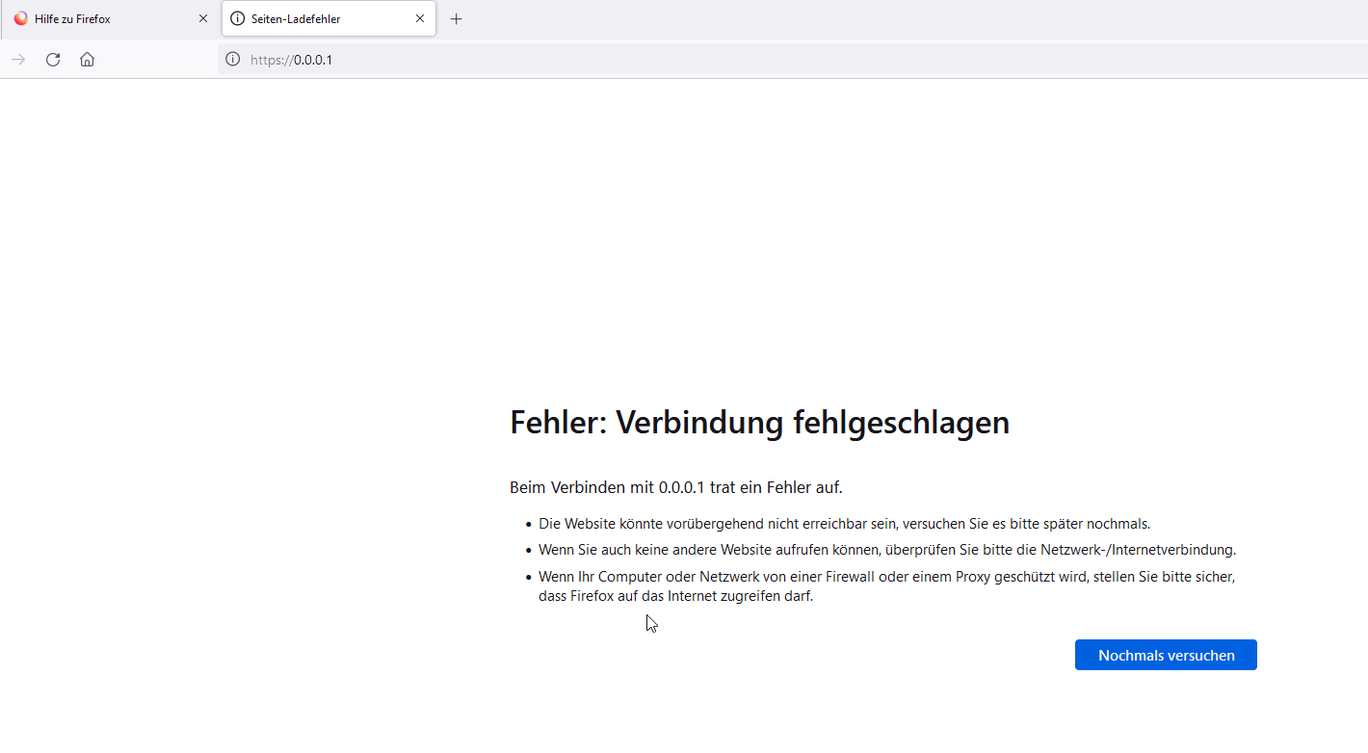Screen dimensions: 1368x753
Task: Click the forward navigation arrow
Action: [x=18, y=60]
